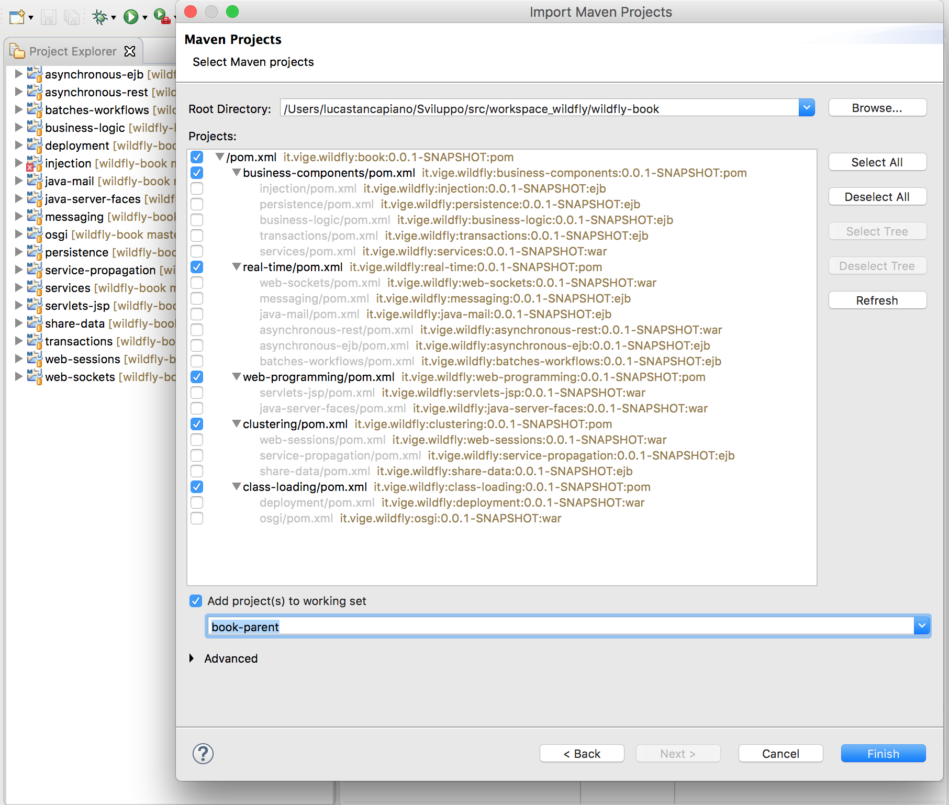Click the asynchronous-ejb project icon
This screenshot has height=805, width=949.
[x=34, y=74]
